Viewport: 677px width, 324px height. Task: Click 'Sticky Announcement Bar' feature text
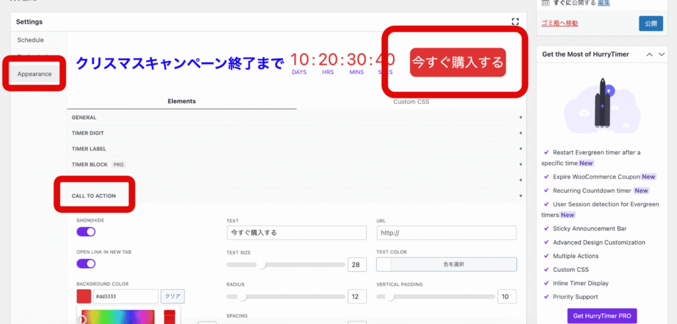click(x=589, y=229)
